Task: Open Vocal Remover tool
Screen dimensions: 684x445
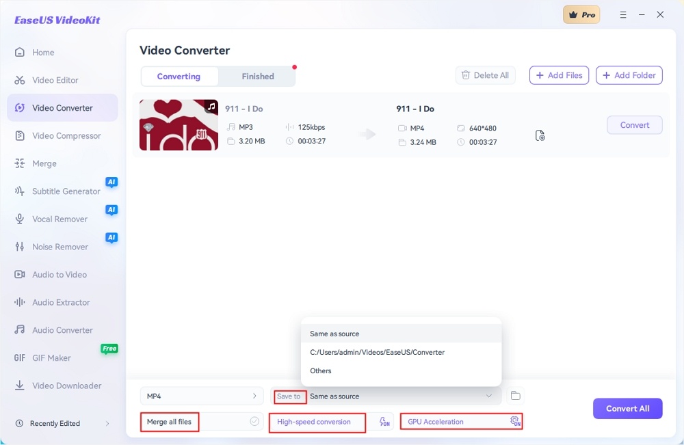Action: pyautogui.click(x=51, y=219)
